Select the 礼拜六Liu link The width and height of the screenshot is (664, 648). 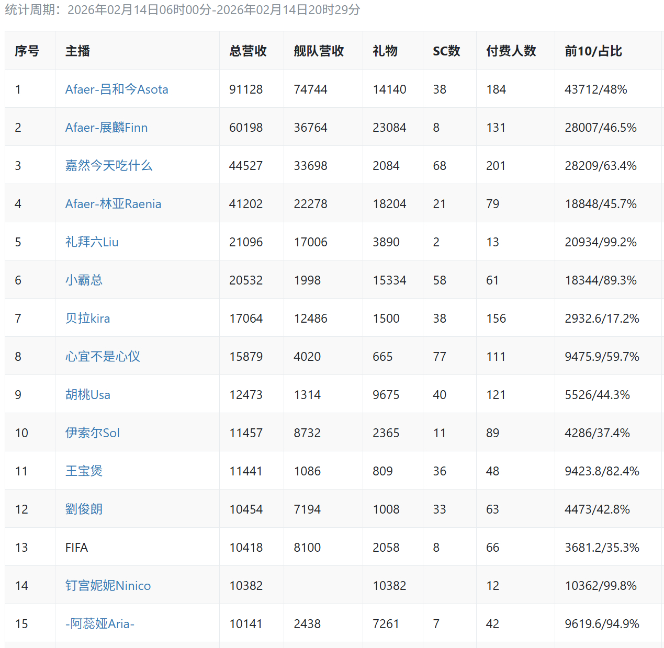click(x=92, y=242)
